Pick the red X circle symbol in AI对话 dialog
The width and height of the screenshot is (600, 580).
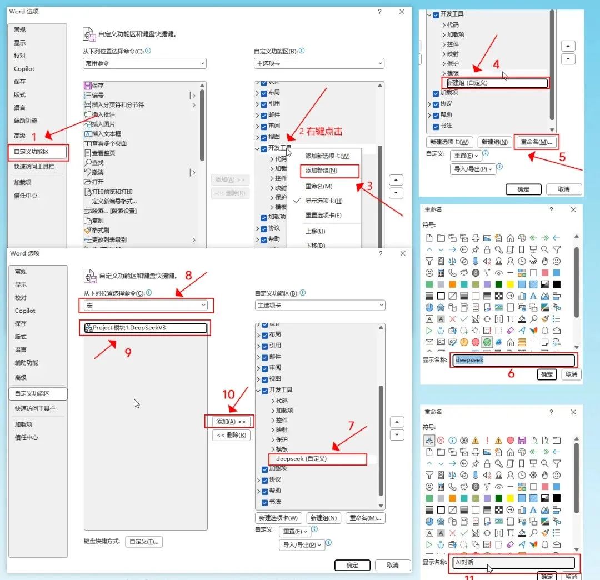(x=441, y=441)
